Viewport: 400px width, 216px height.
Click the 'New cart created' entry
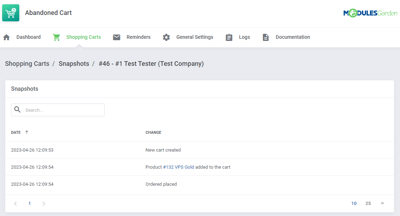pos(163,150)
